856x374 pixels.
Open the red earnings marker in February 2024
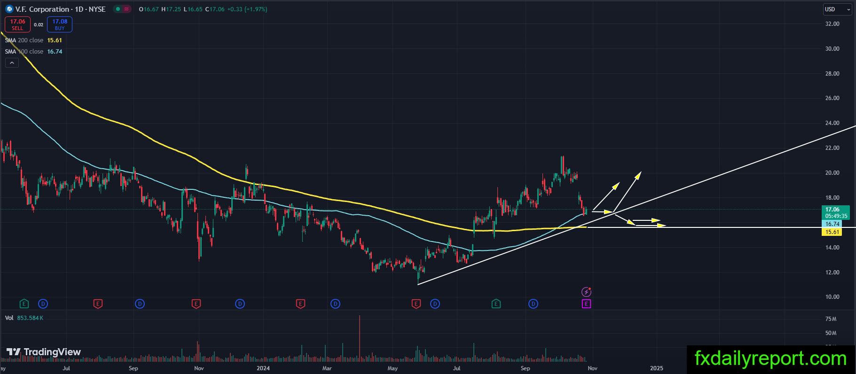click(301, 304)
